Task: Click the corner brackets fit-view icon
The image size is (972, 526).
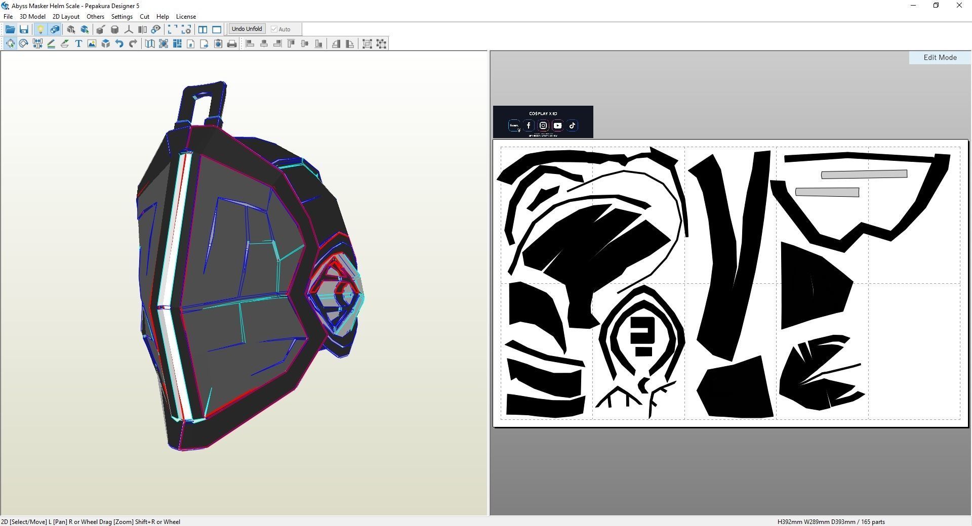Action: [173, 29]
